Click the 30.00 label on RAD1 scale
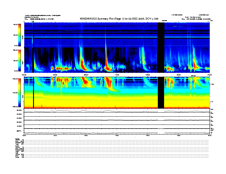 [x=15, y=61]
